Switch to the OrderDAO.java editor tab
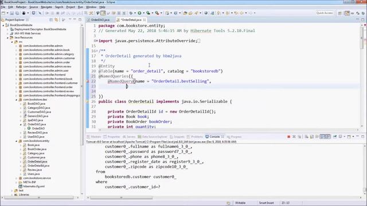The height and width of the screenshot is (206, 367). tap(100, 20)
